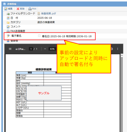This screenshot has width=127, height=132.
Task: Click the FAX送信履歴 fax icon
Action: coord(8,31)
